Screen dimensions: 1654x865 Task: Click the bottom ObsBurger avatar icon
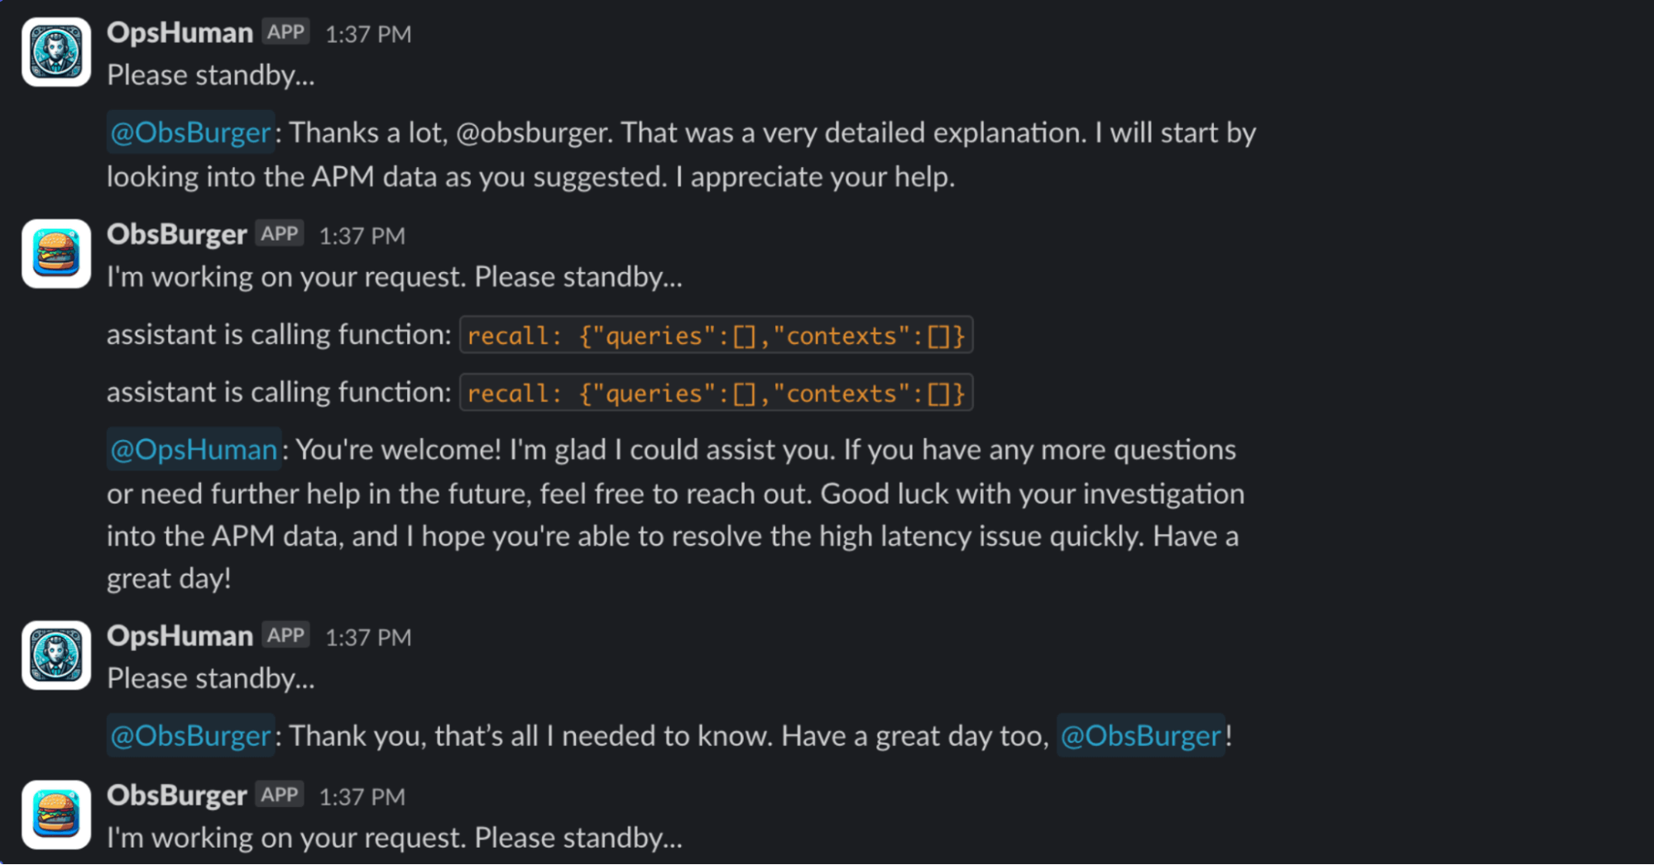(55, 815)
